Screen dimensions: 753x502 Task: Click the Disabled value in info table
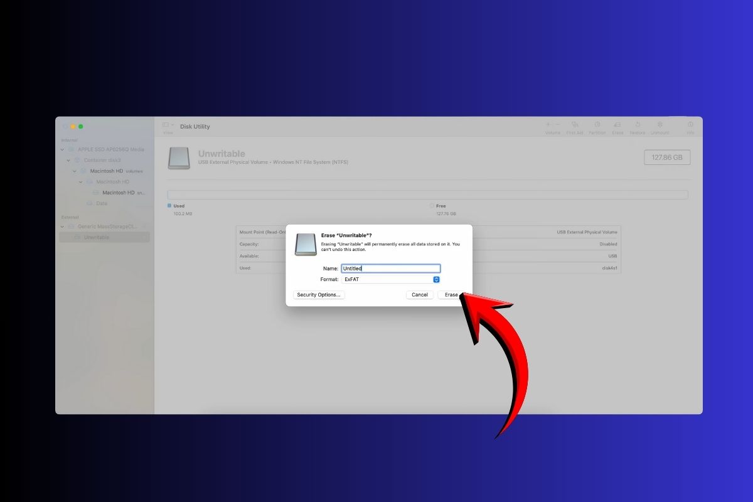pyautogui.click(x=608, y=244)
